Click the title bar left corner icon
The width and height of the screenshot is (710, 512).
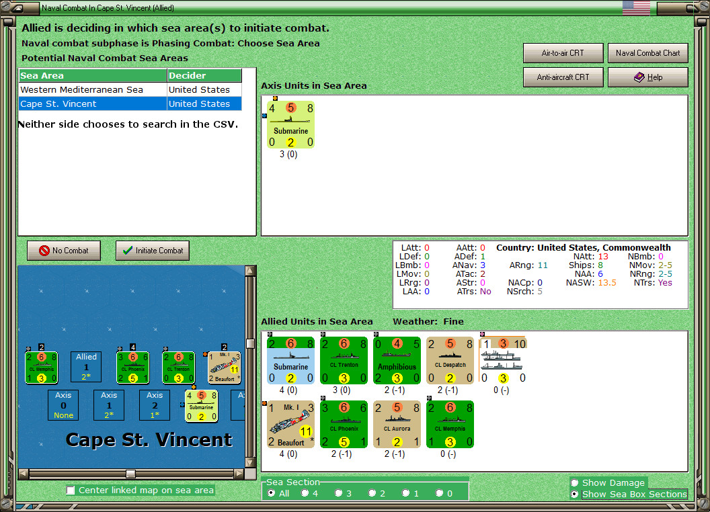pos(18,7)
